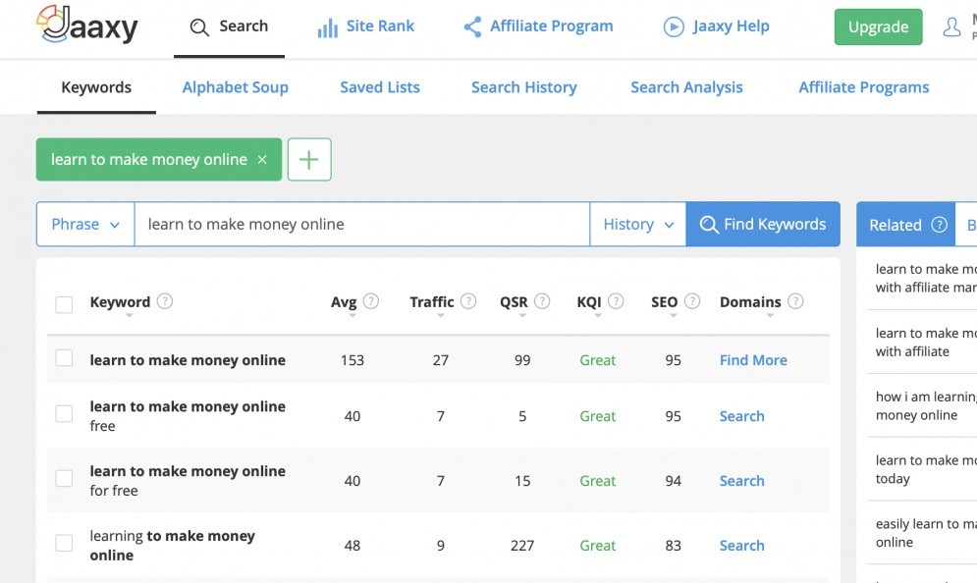
Task: Select the Related panel tab
Action: [905, 224]
